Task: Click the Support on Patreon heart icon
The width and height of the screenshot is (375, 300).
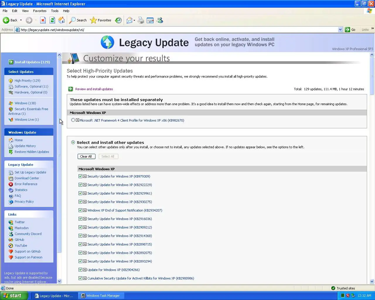Action: pos(11,257)
